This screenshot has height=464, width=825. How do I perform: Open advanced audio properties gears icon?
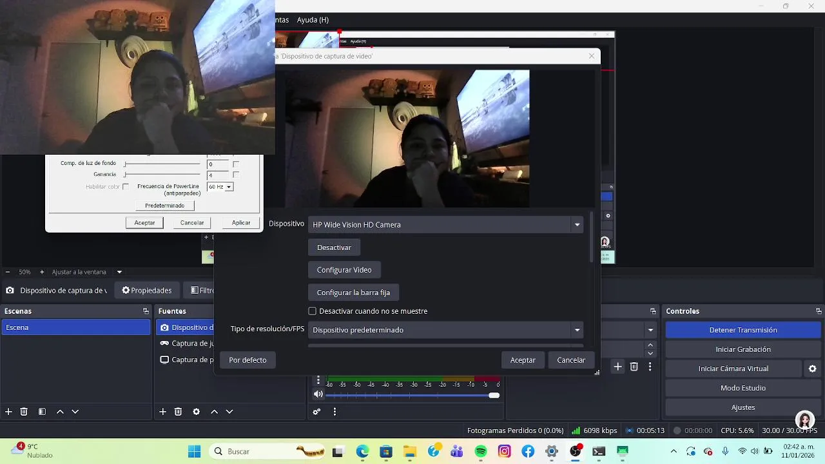[316, 412]
